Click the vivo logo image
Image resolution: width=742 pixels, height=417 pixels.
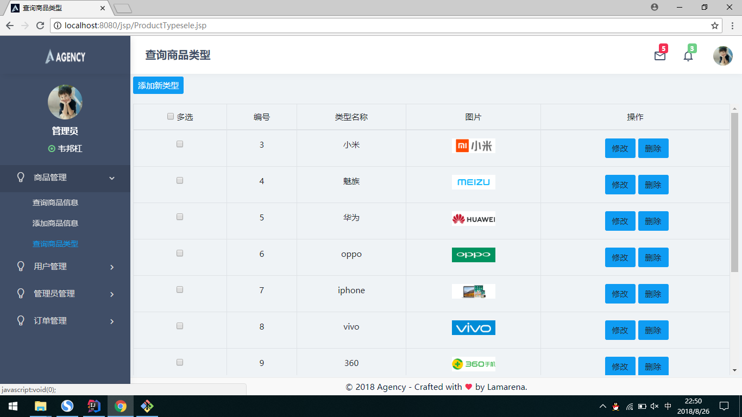(474, 327)
